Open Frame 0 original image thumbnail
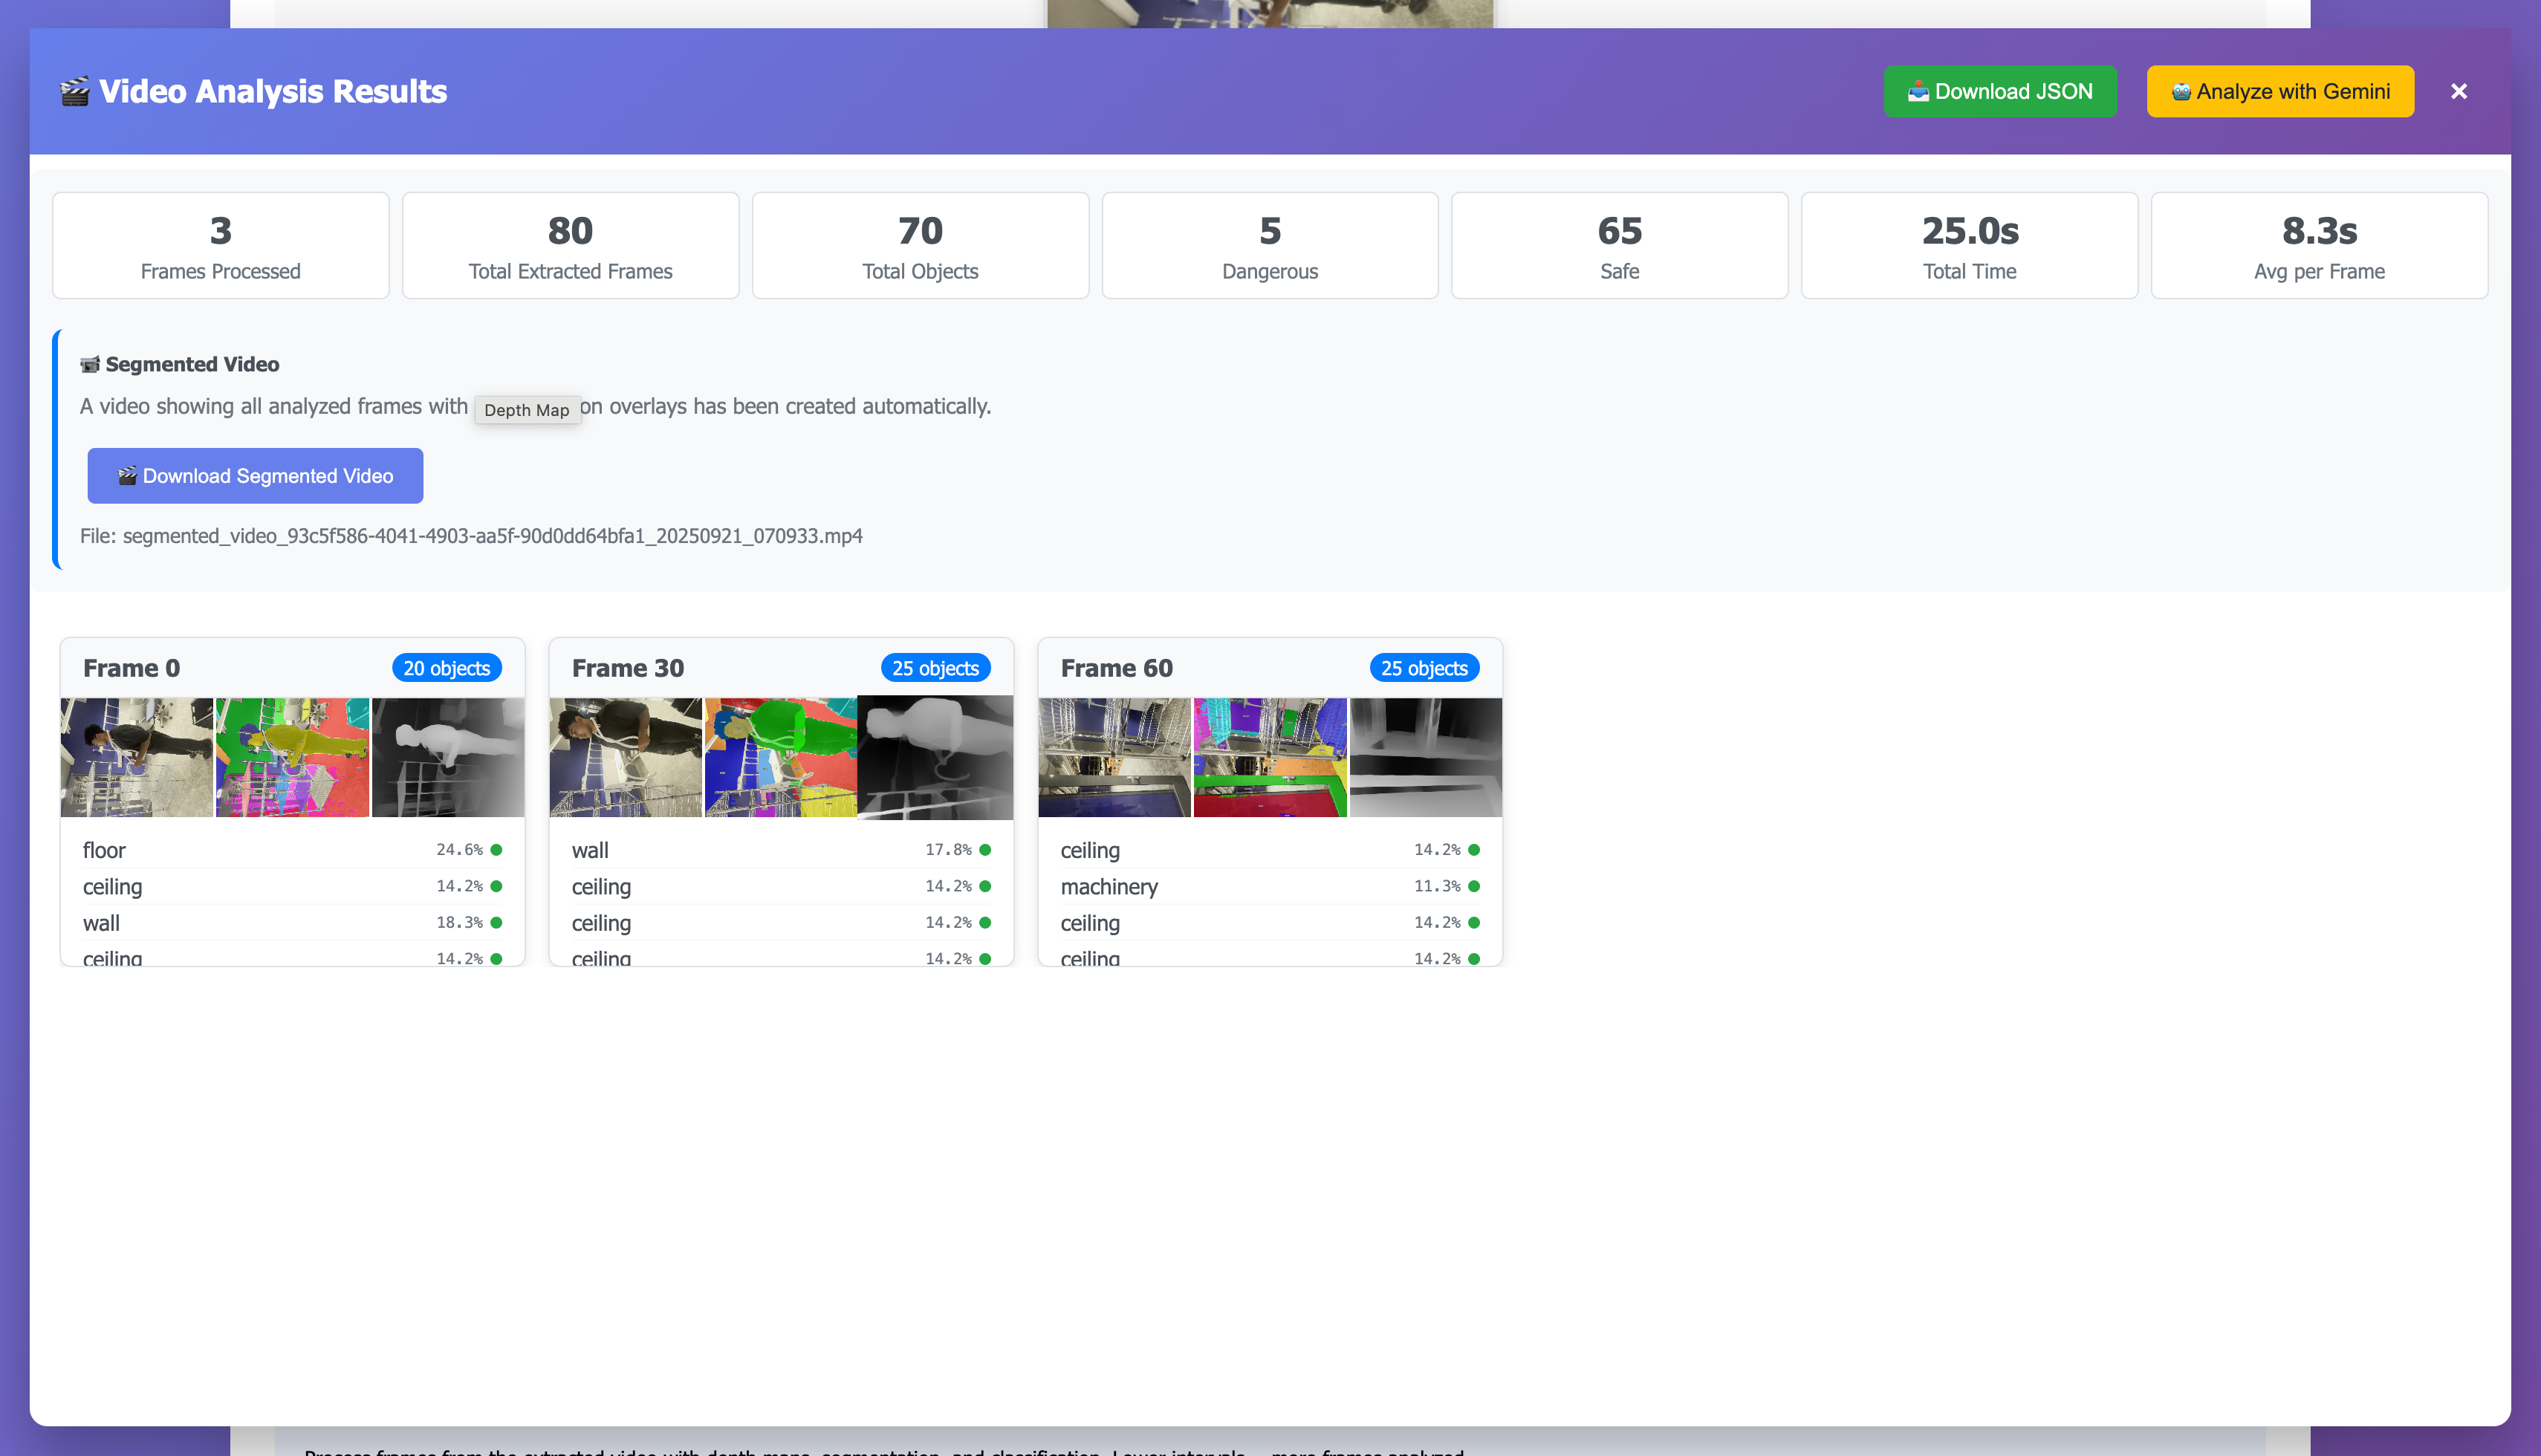2541x1456 pixels. click(x=137, y=757)
